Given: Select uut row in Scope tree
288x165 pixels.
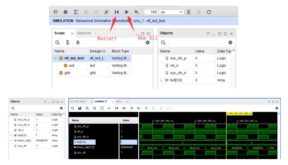Looking at the screenshot, I should [92, 66].
